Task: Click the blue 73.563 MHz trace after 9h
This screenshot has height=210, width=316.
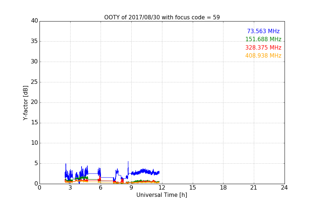Action: point(145,172)
